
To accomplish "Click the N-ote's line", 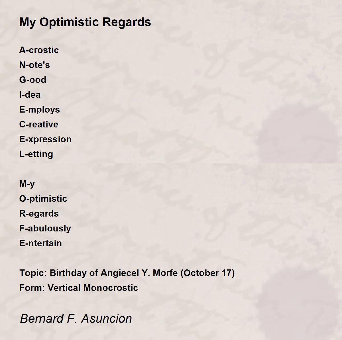I will click(34, 65).
